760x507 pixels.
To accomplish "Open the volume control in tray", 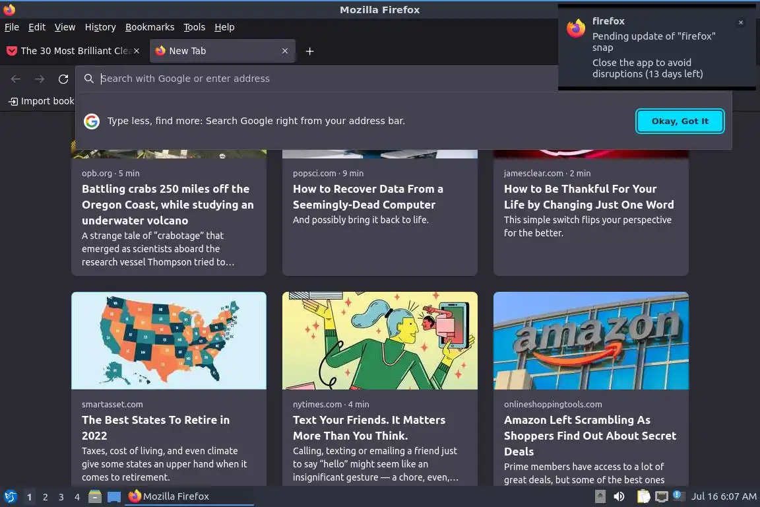I will pyautogui.click(x=619, y=496).
